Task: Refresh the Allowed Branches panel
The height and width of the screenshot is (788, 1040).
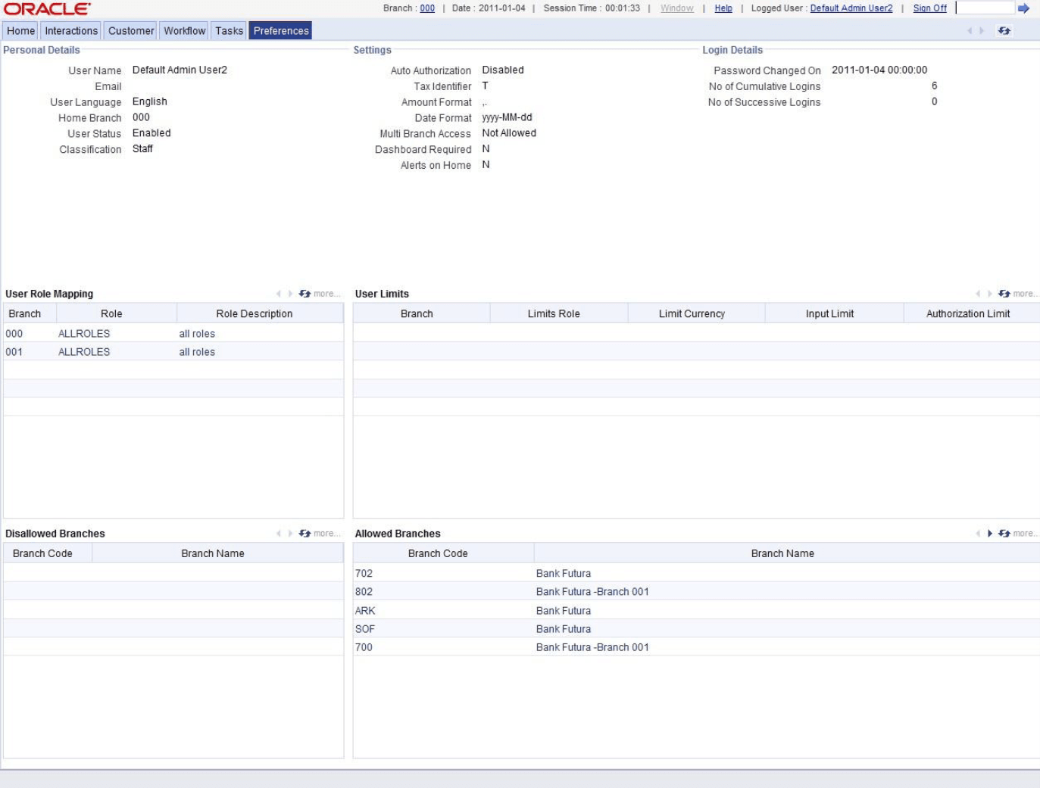Action: [1004, 533]
